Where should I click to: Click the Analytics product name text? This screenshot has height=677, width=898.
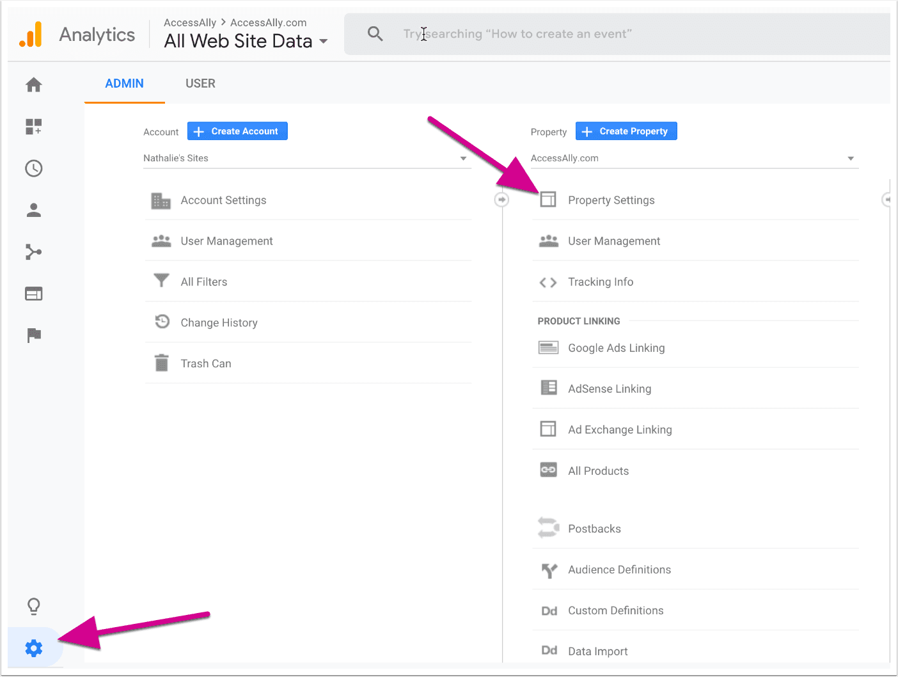click(x=97, y=35)
